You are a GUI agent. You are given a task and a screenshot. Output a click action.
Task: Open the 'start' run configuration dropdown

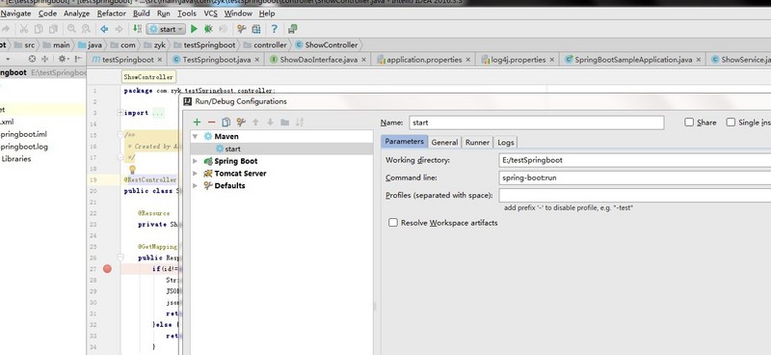(x=166, y=29)
